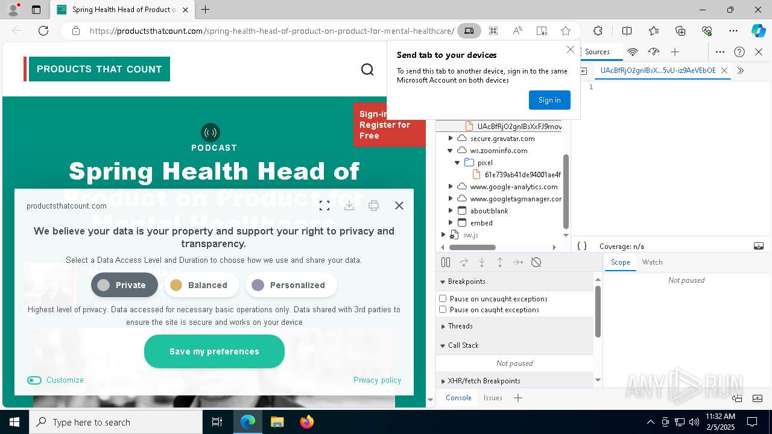The width and height of the screenshot is (772, 434).
Task: Close the privacy consent dialog
Action: pos(399,206)
